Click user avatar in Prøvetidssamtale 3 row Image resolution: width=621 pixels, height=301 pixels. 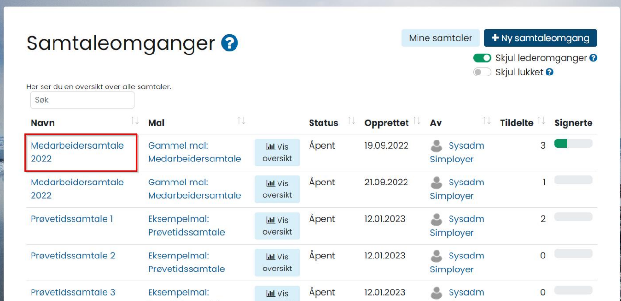tap(437, 292)
